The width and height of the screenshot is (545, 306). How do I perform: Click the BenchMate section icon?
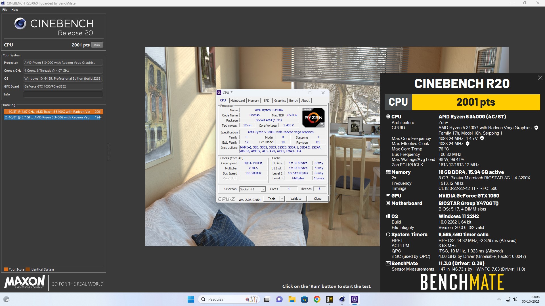tap(388, 263)
